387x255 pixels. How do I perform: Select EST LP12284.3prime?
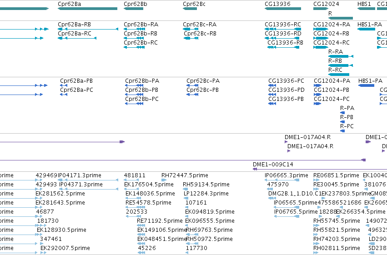tap(186, 198)
